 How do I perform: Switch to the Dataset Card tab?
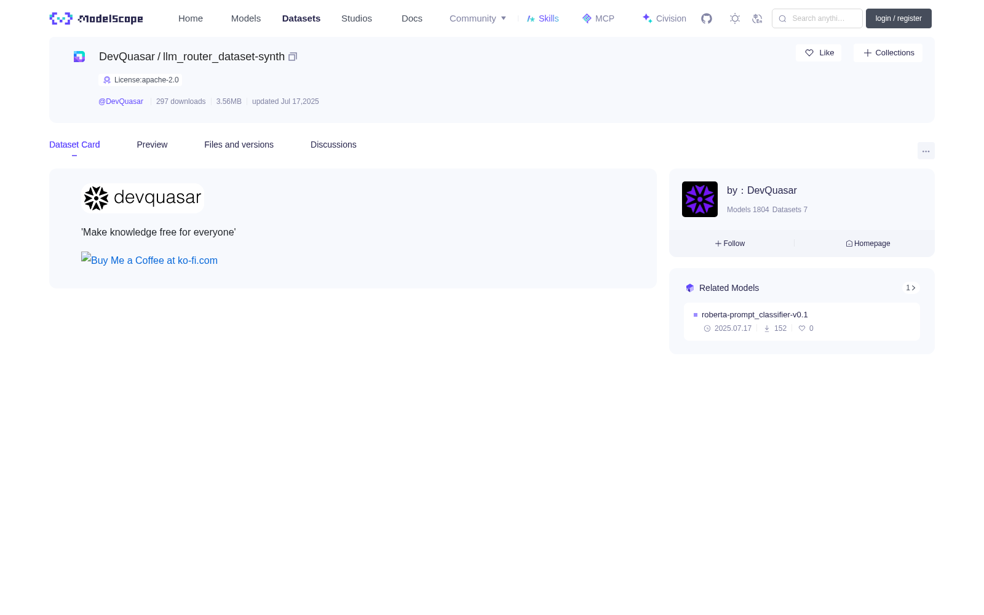point(74,145)
